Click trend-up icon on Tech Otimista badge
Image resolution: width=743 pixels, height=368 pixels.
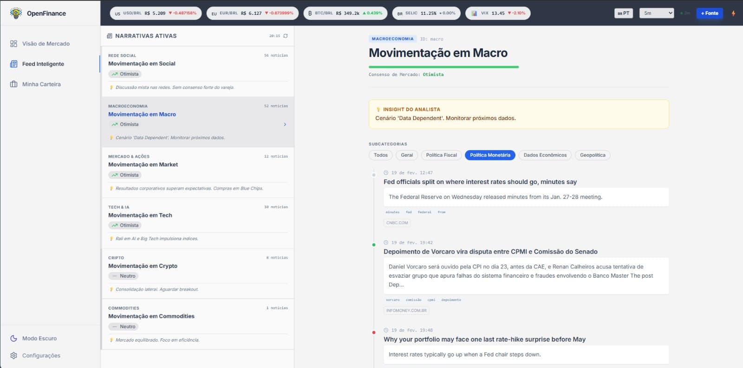[x=115, y=225]
